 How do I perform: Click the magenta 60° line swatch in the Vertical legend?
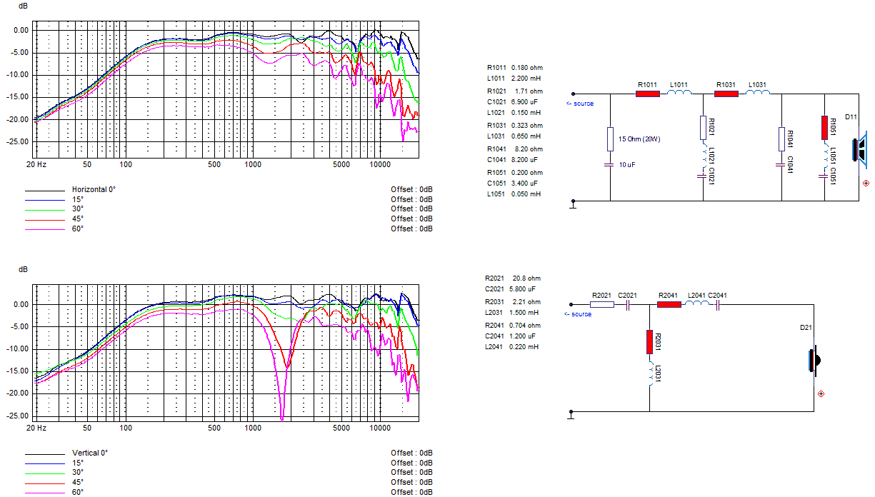(44, 492)
